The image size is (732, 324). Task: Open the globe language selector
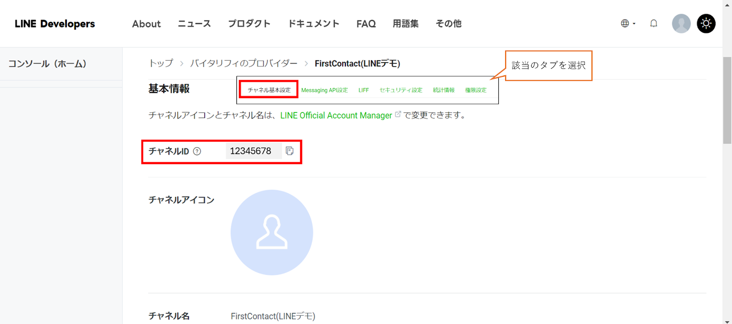pos(628,23)
